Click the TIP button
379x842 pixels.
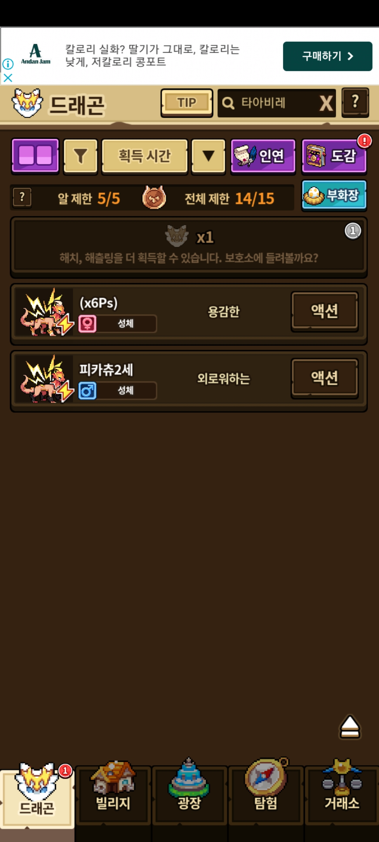click(187, 103)
